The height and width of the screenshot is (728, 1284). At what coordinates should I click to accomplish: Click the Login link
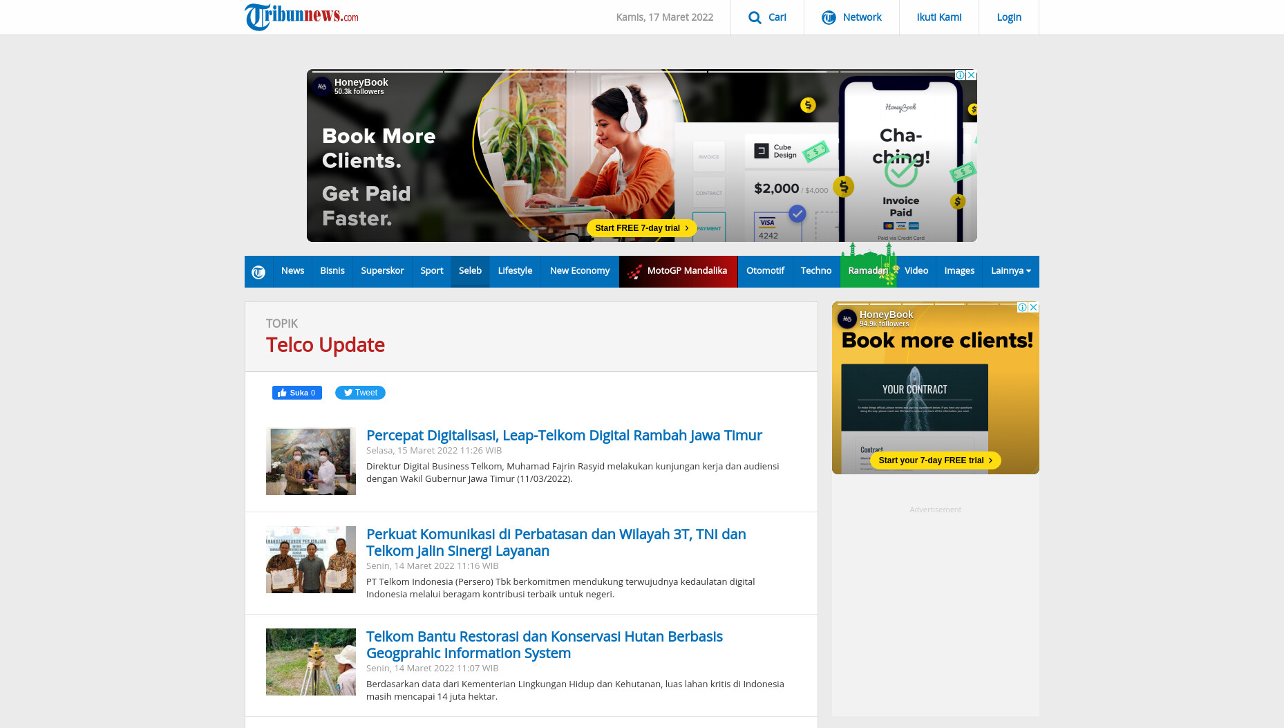(1009, 17)
